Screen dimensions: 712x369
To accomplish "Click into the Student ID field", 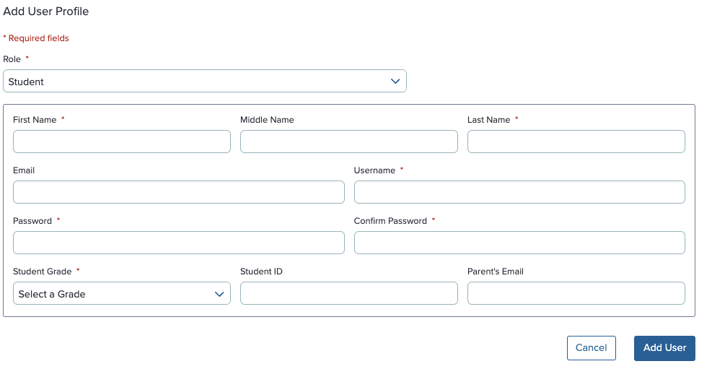I will click(348, 294).
